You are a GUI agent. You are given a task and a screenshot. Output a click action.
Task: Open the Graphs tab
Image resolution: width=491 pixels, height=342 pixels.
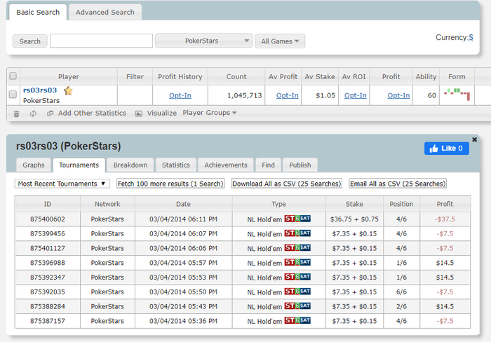[x=34, y=165]
